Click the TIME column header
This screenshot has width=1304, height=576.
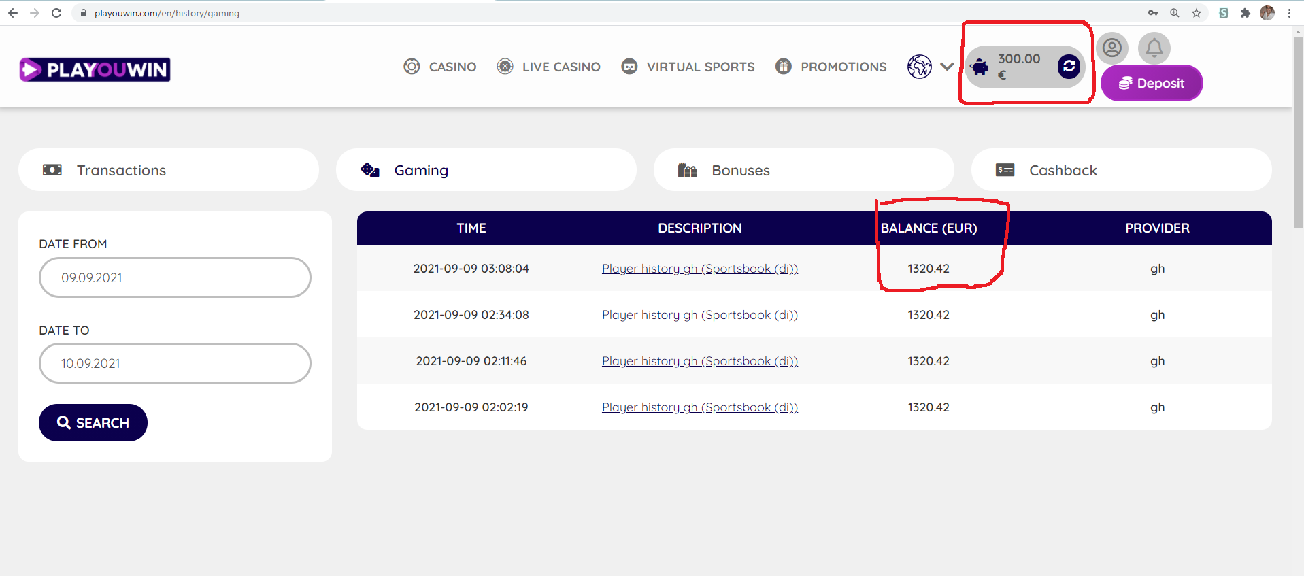coord(471,228)
